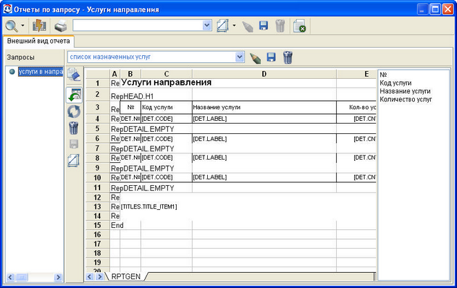457x288 pixels.
Task: Click the green pencil edit icon beside the report list
Action: coord(255,57)
